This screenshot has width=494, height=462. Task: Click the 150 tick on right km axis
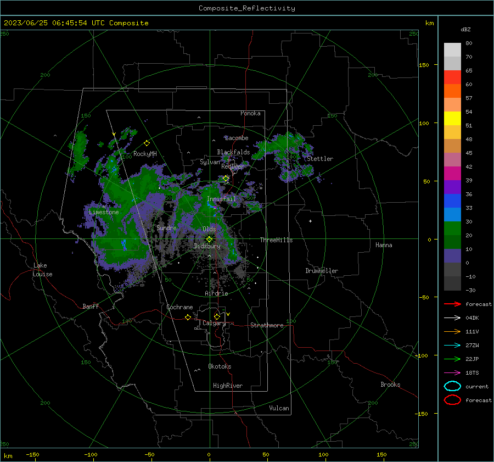pos(424,65)
